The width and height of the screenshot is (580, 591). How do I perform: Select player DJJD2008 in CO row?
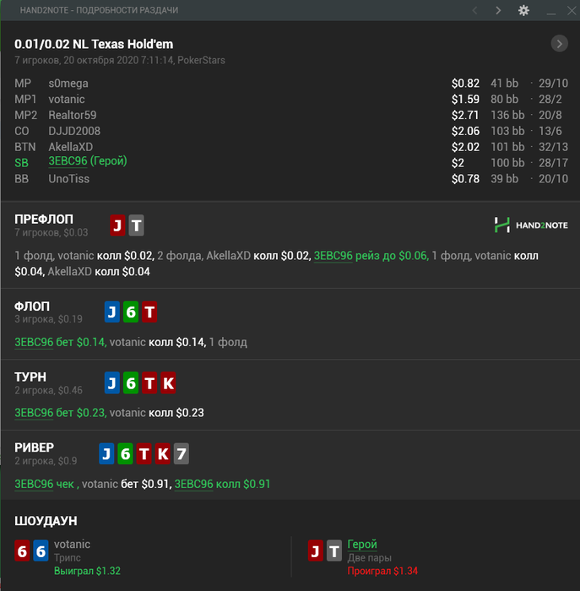click(74, 131)
